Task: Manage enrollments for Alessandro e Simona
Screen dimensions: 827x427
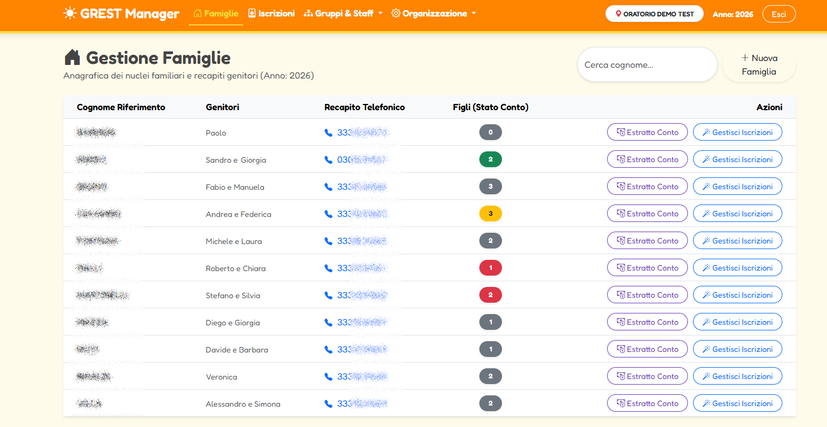Action: [738, 403]
